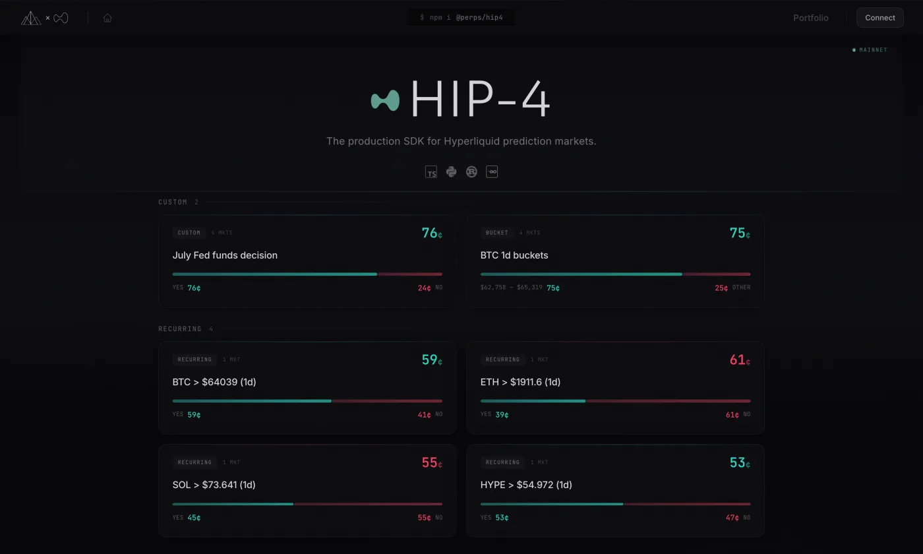The image size is (923, 554).
Task: Select the Rust SDK icon
Action: (x=471, y=172)
